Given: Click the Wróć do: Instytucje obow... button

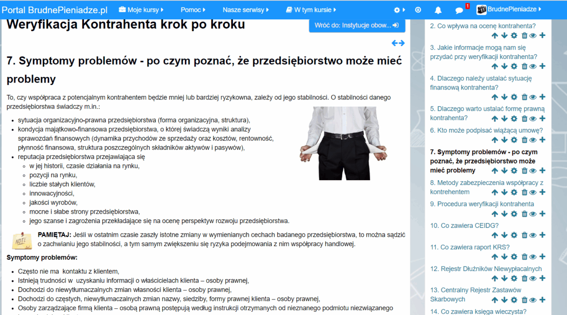Looking at the screenshot, I should pos(357,25).
